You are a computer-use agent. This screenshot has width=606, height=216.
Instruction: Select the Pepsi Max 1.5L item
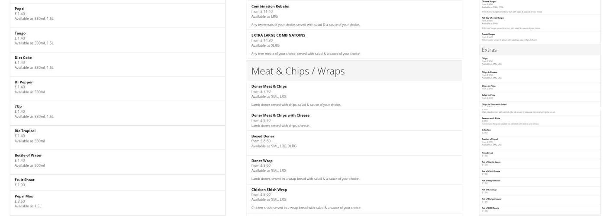(x=24, y=196)
